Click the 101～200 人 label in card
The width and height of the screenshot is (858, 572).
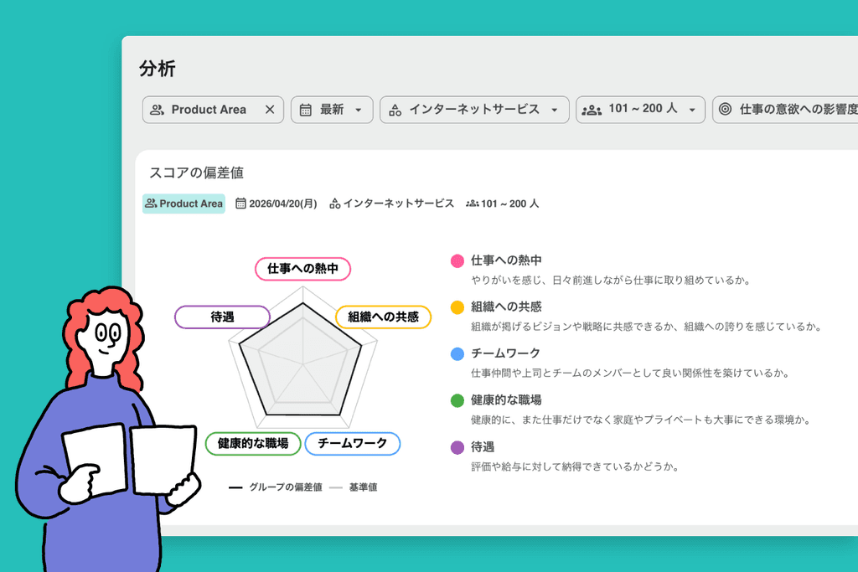510,204
